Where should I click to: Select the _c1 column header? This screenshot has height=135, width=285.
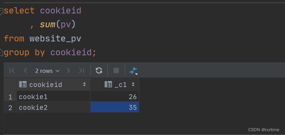click(115, 84)
